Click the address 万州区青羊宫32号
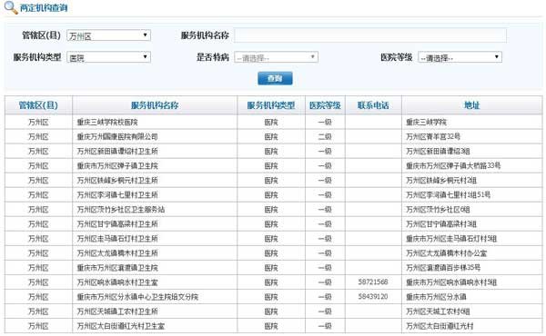Viewport: 546px width, 336px height. point(433,137)
